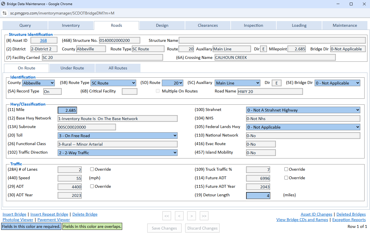370x233 pixels.
Task: Go to first record with << button
Action: [167, 216]
